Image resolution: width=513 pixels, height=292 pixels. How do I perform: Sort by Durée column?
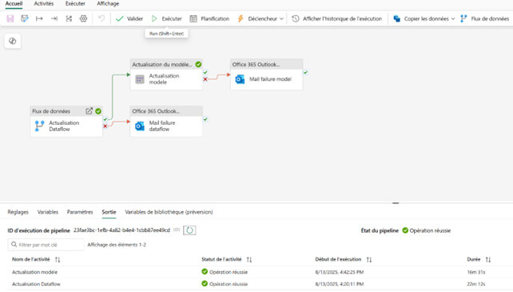(488, 259)
